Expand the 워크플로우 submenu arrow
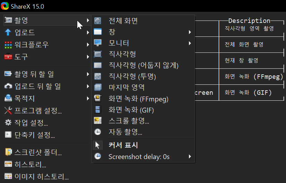Image resolution: width=286 pixels, height=183 pixels. [x=88, y=44]
